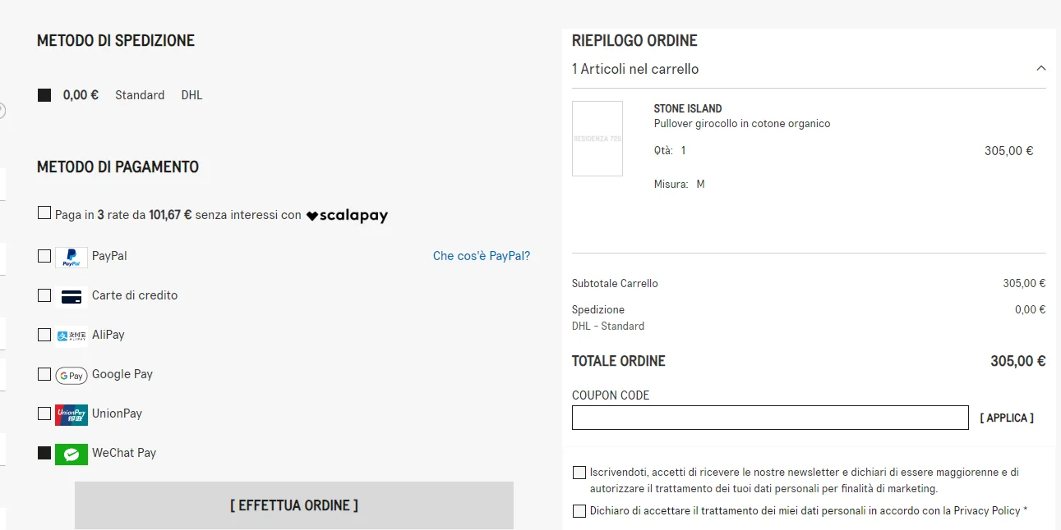This screenshot has height=530, width=1061.
Task: Collapse the cart articles chevron
Action: (1041, 69)
